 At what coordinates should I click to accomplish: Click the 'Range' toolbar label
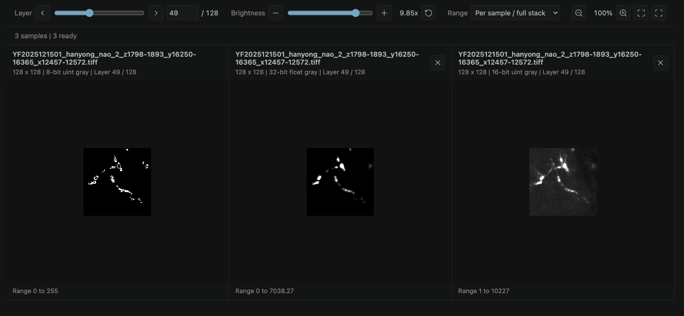(x=457, y=13)
